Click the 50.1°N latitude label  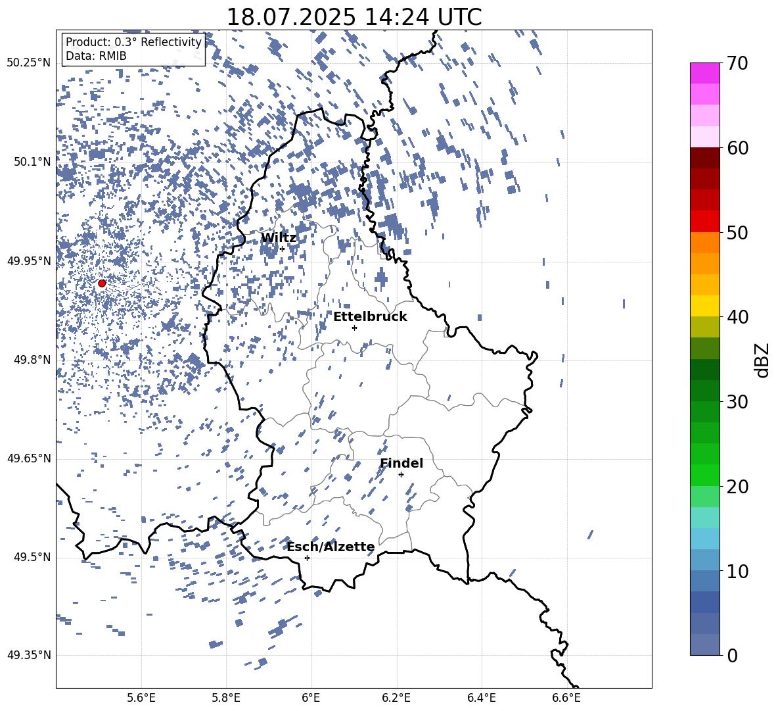coord(32,162)
